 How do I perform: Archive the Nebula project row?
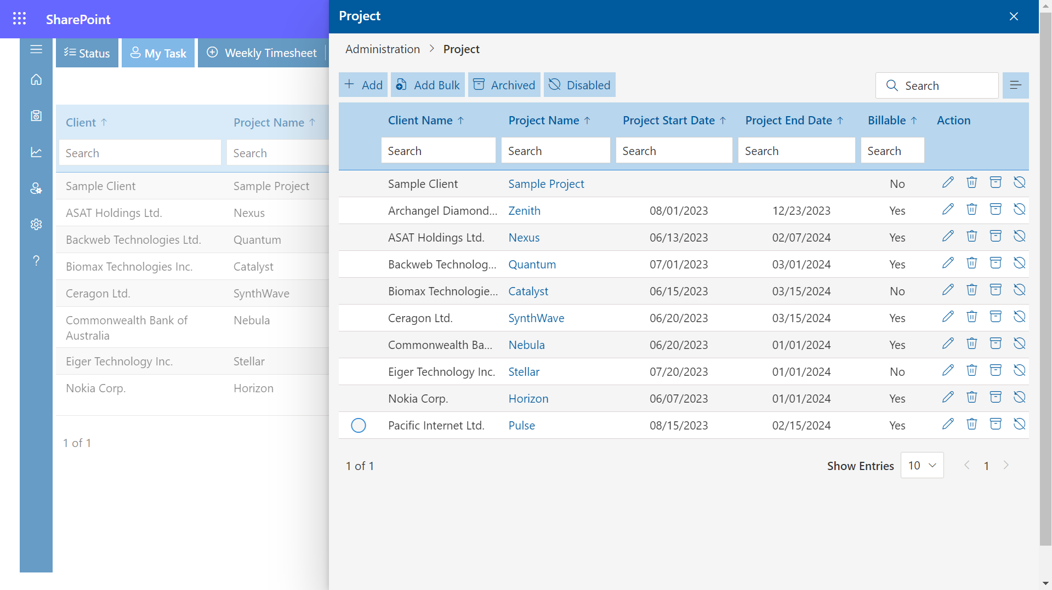pyautogui.click(x=996, y=343)
